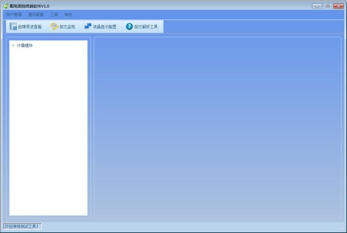Maximize the application window
The width and height of the screenshot is (347, 233).
click(x=328, y=6)
